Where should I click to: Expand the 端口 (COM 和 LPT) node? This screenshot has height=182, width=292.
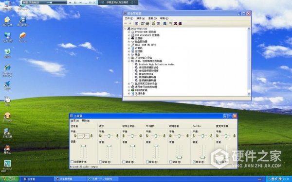coord(129,45)
